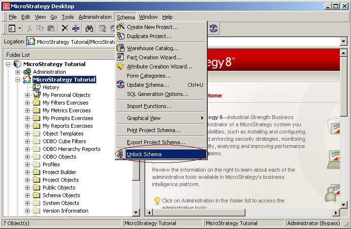Open the Location dropdown arrow
The image size is (351, 229).
point(343,42)
